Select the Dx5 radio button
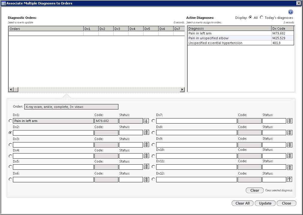 pos(10,167)
